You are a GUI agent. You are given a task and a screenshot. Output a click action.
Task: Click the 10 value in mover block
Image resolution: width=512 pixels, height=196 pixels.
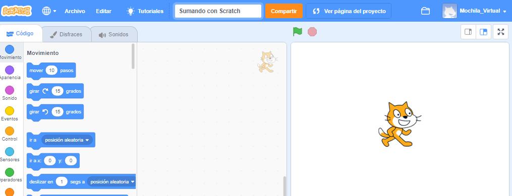51,70
